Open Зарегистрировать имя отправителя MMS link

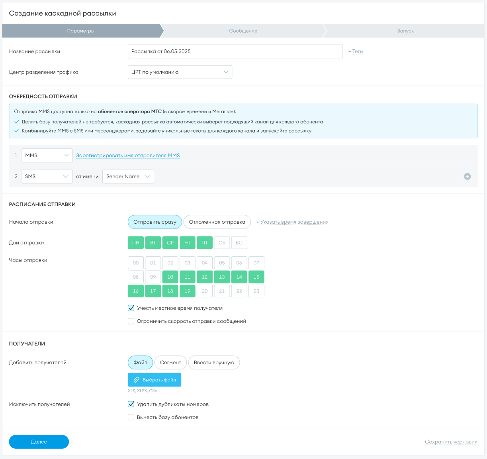(128, 155)
